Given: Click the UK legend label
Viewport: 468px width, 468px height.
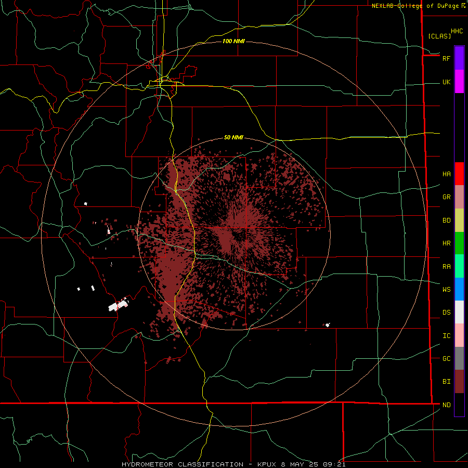Looking at the screenshot, I should 446,82.
